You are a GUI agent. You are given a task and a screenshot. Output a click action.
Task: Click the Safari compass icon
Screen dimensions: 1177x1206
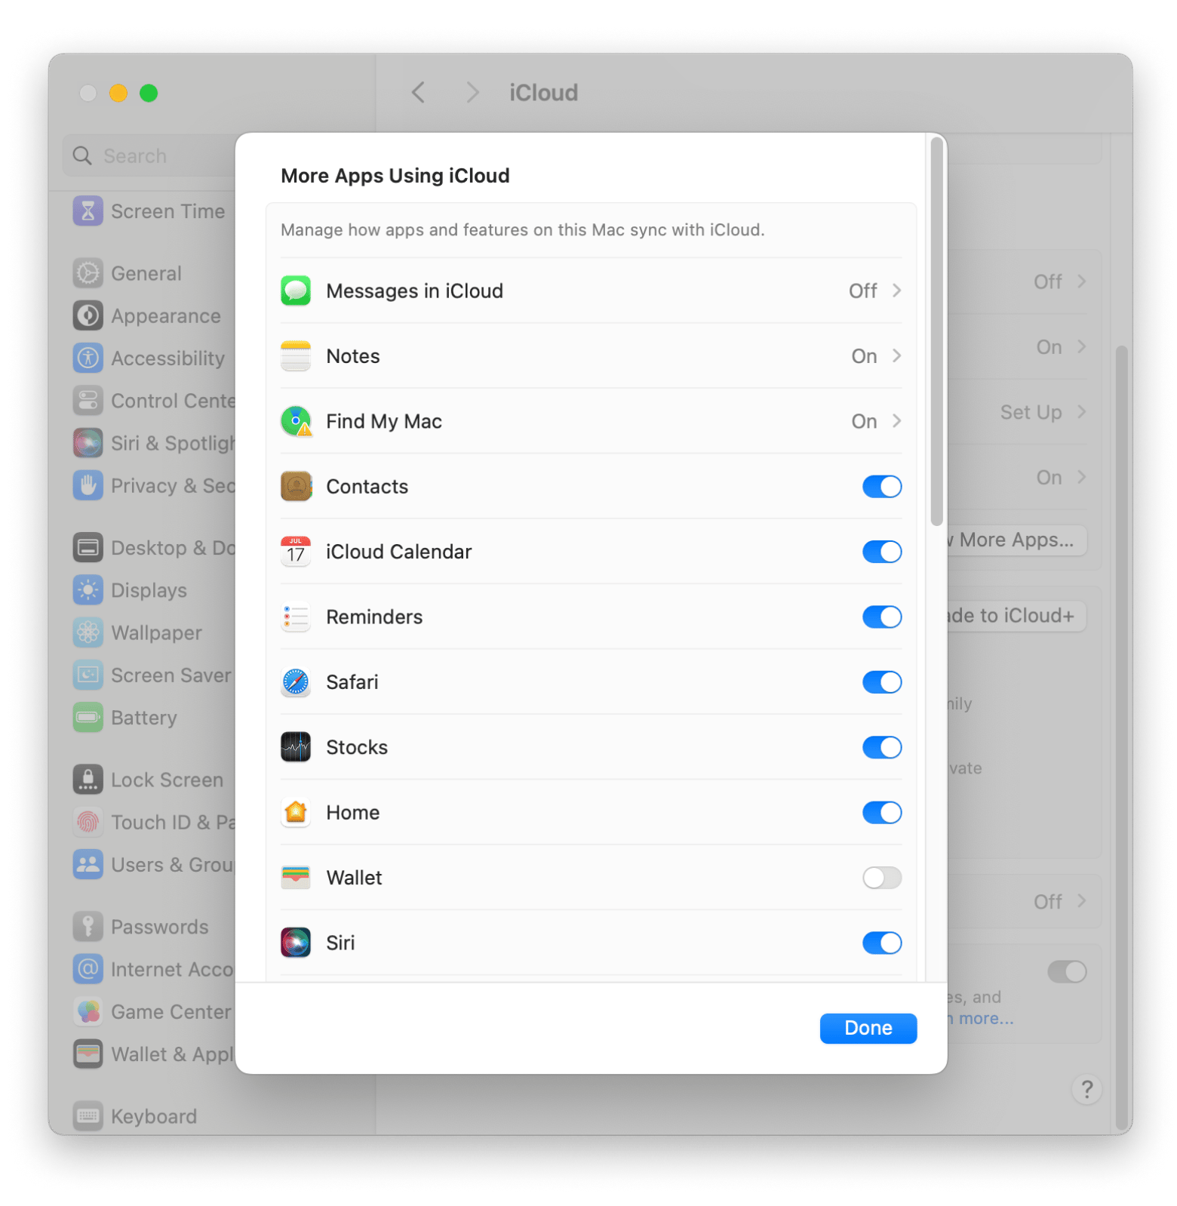tap(295, 682)
